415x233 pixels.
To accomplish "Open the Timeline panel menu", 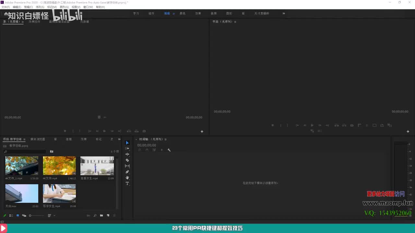I will coord(165,139).
